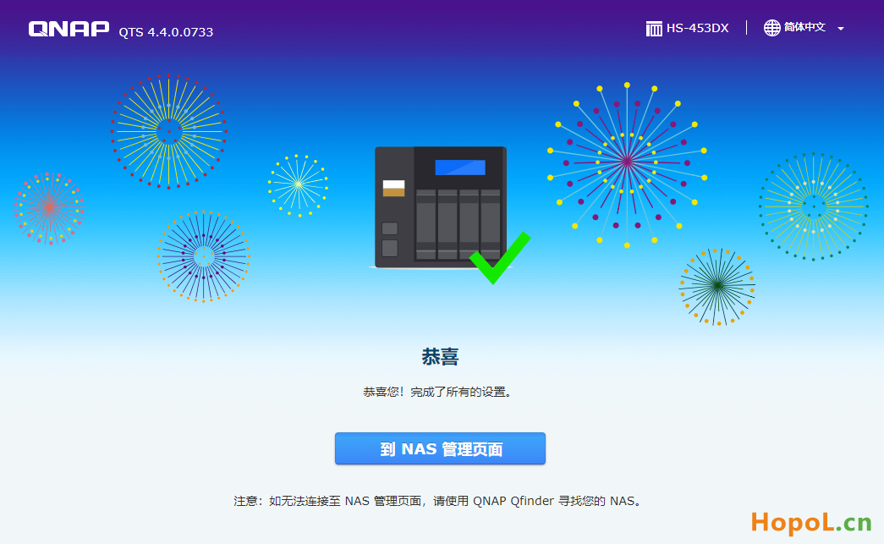
Task: Click the QTS 4.4.0.0733 version text
Action: click(166, 32)
